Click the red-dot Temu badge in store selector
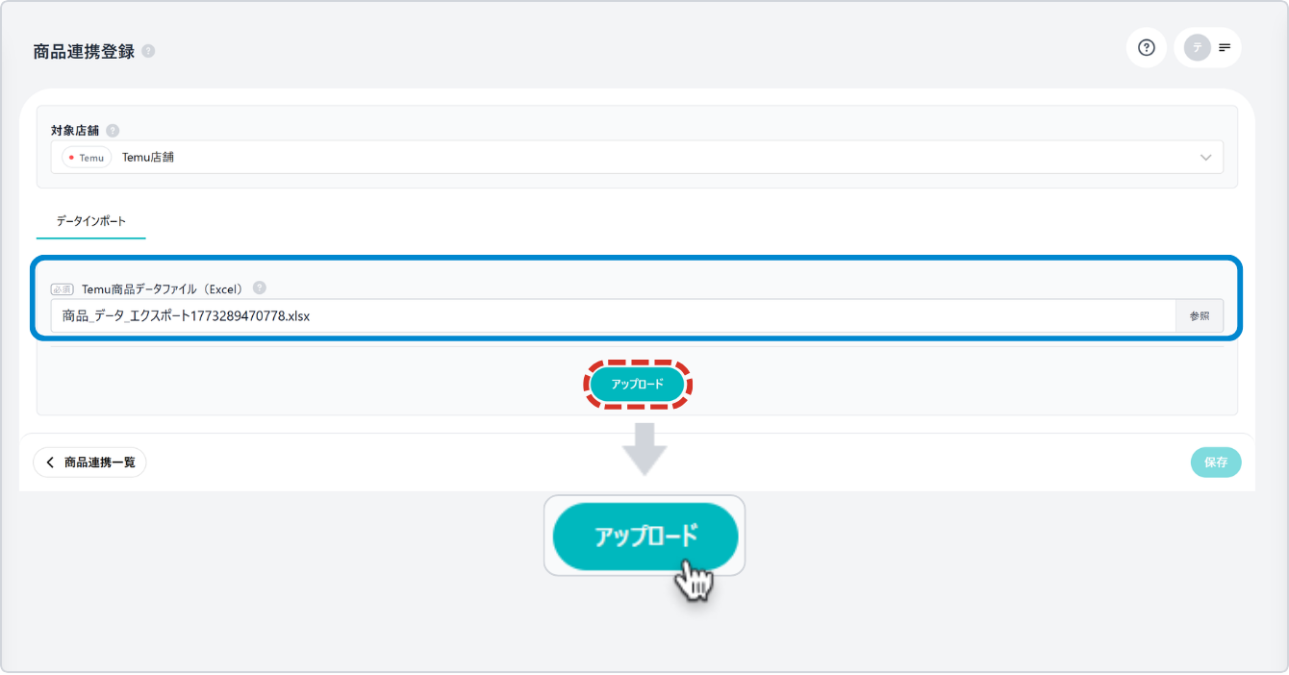Screen dimensions: 1289x675 (x=88, y=158)
